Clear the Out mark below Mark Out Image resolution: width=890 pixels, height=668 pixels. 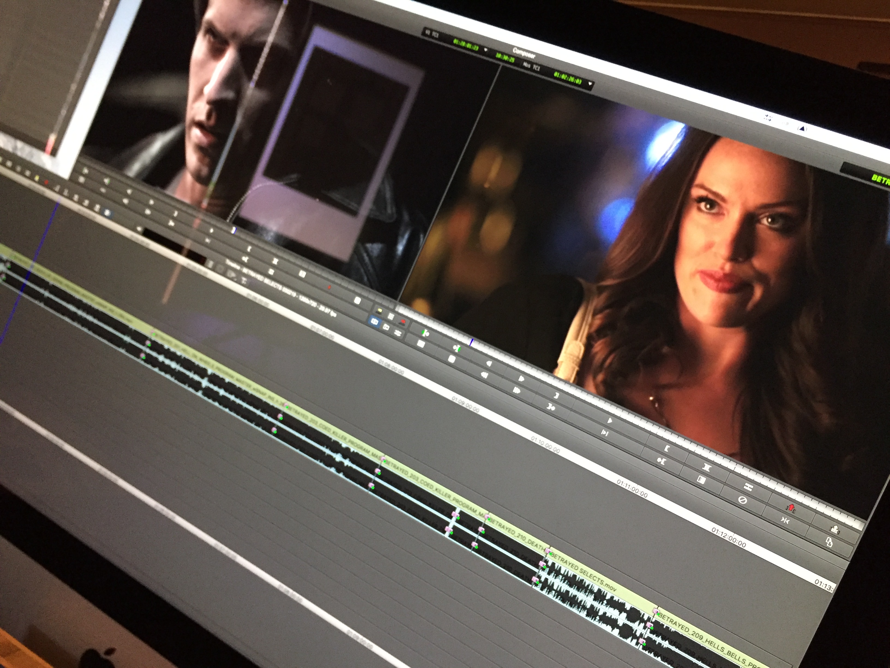551,407
